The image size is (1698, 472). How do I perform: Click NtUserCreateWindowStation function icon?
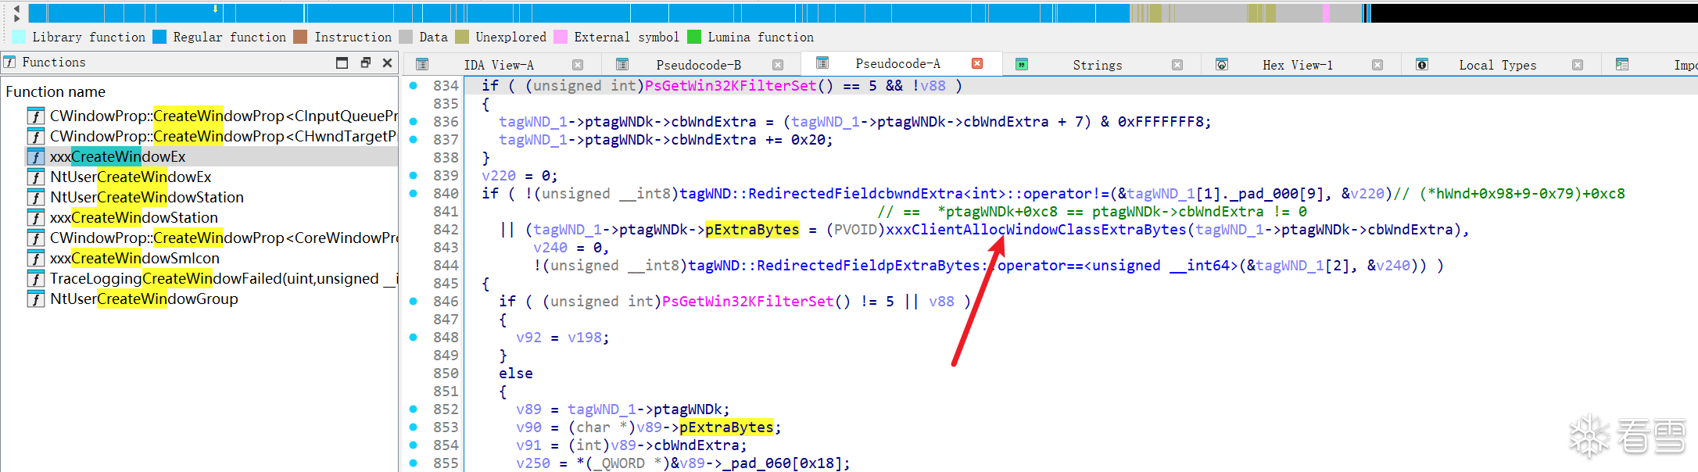pos(36,197)
